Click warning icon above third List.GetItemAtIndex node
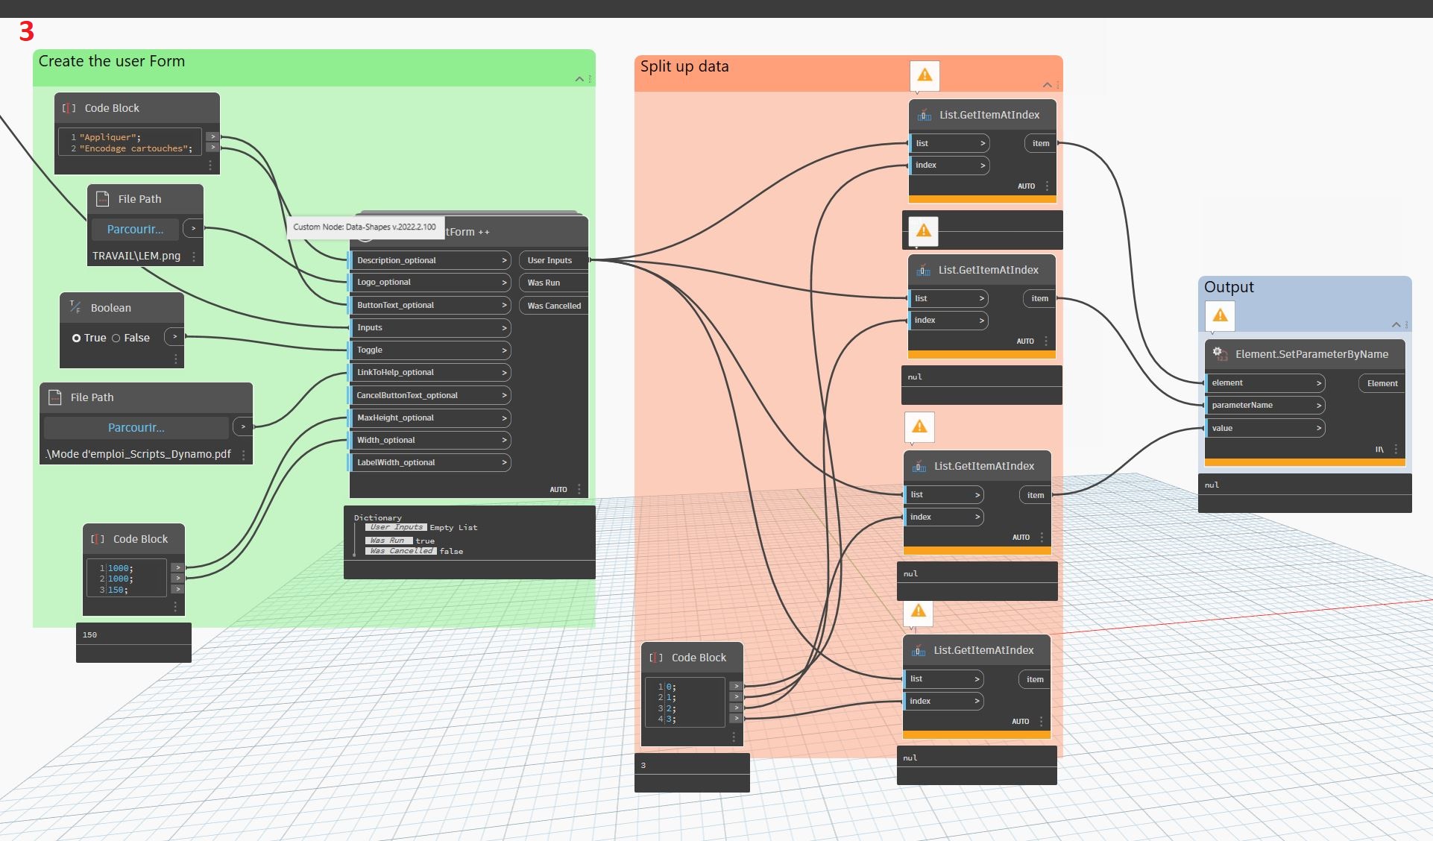This screenshot has width=1433, height=841. pyautogui.click(x=919, y=426)
